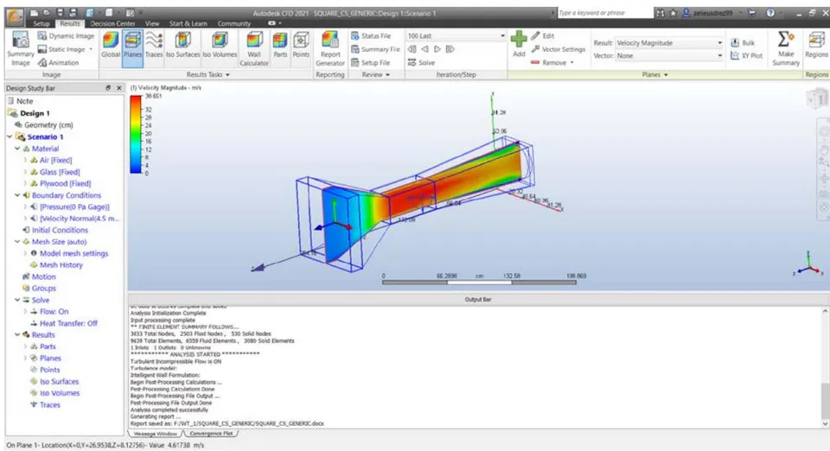Screen dimensions: 830x451
Task: Open the XY Plot tool
Action: [x=746, y=55]
